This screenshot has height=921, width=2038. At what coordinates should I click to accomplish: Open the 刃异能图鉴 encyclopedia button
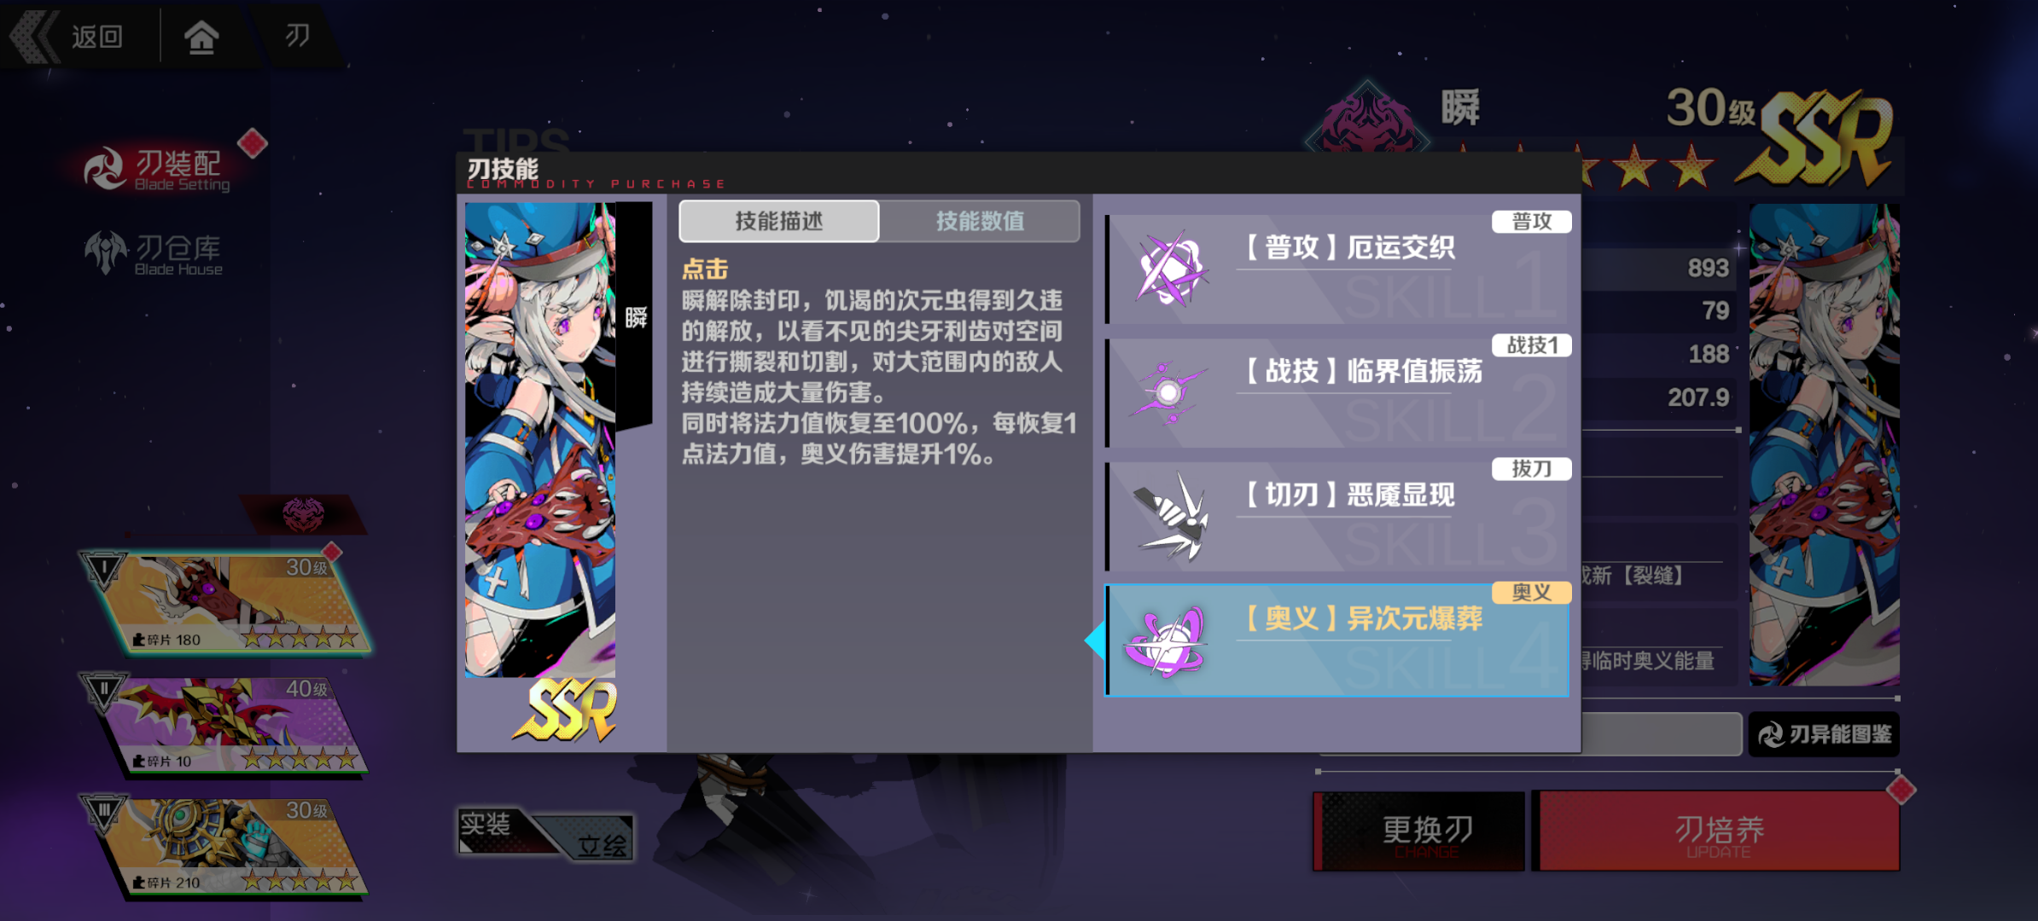click(1824, 734)
